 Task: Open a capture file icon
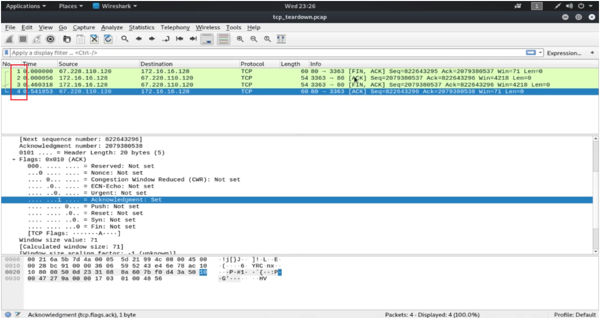coord(67,39)
